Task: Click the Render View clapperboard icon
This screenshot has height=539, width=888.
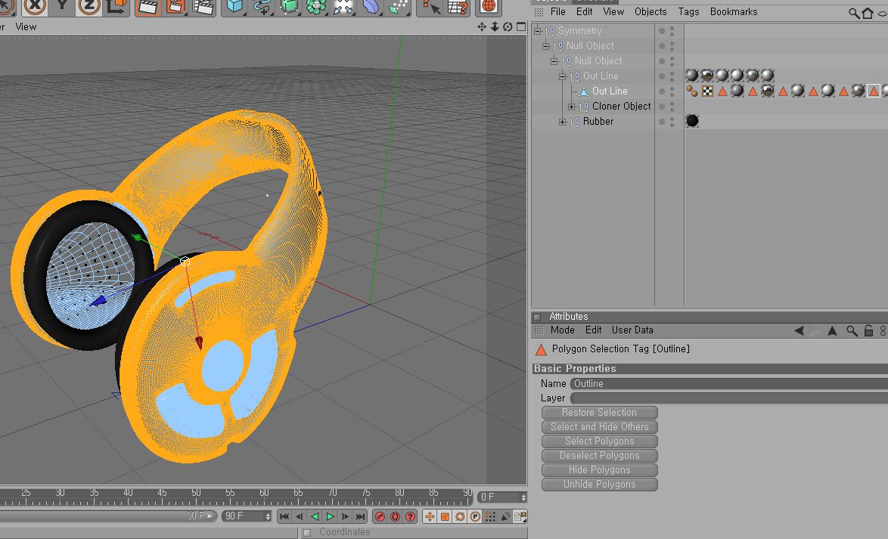Action: coord(147,7)
